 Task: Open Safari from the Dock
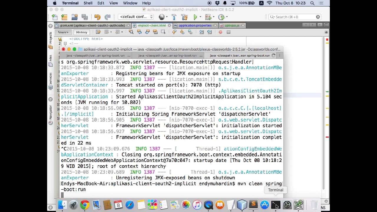coord(130,205)
